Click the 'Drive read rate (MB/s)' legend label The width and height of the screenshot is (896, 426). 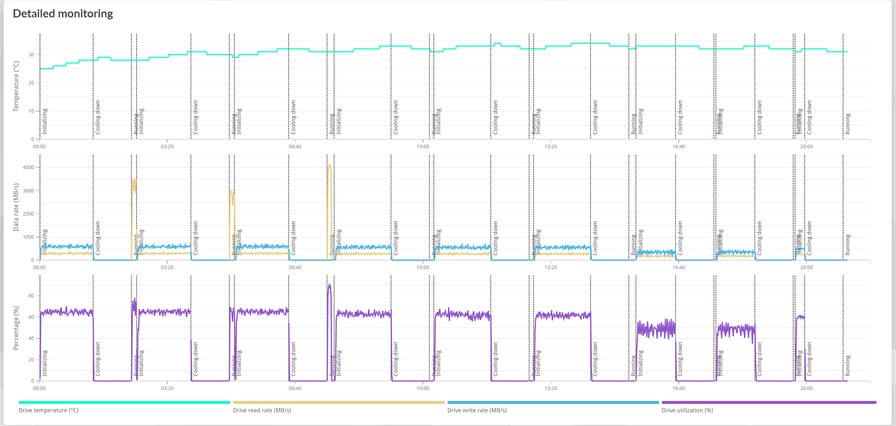coord(262,410)
